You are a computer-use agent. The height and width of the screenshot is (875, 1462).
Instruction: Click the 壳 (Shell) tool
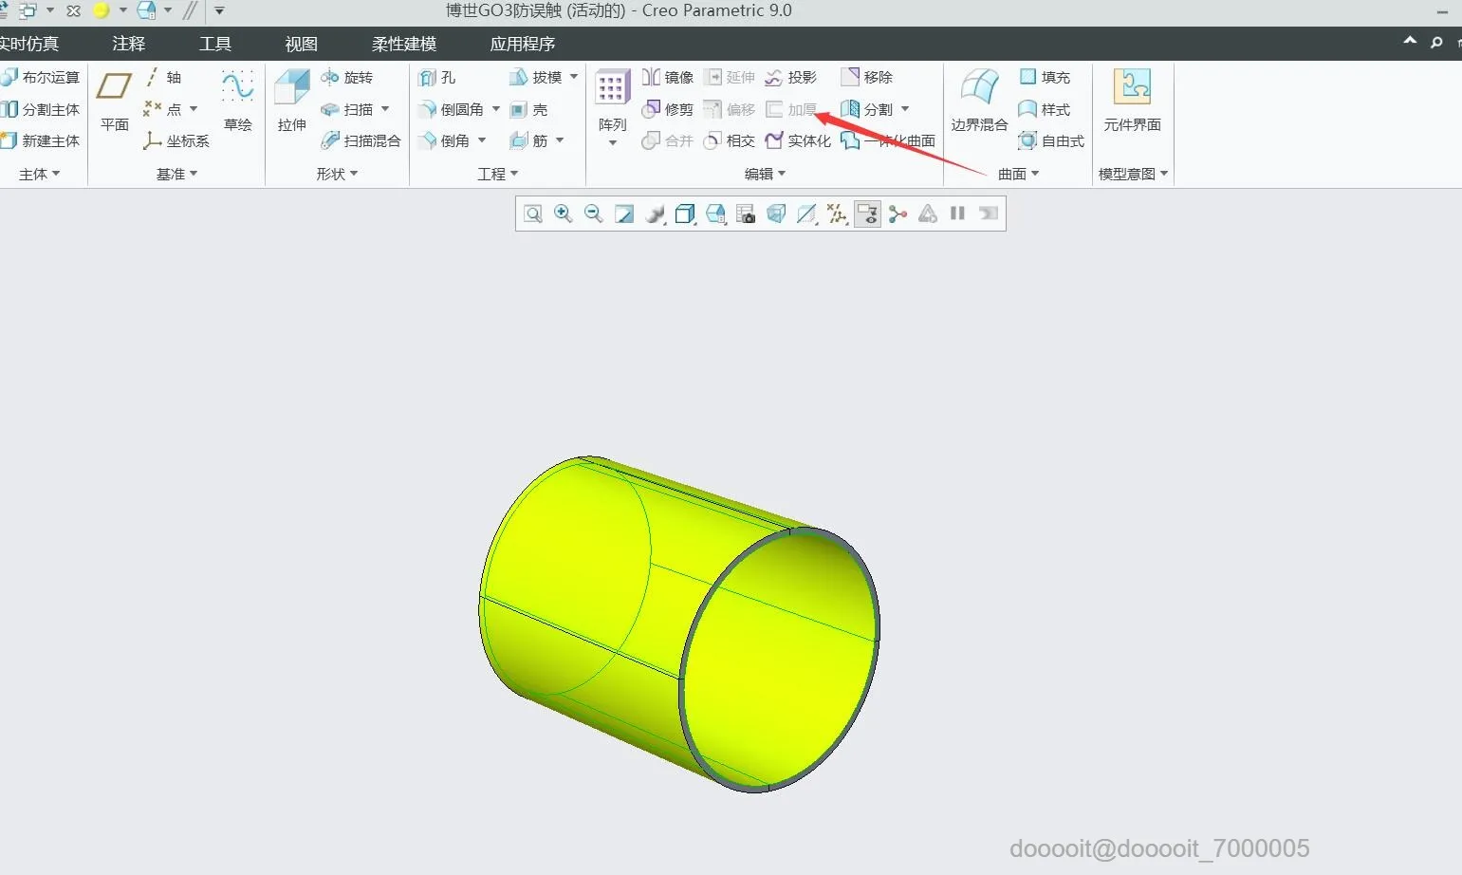(528, 109)
